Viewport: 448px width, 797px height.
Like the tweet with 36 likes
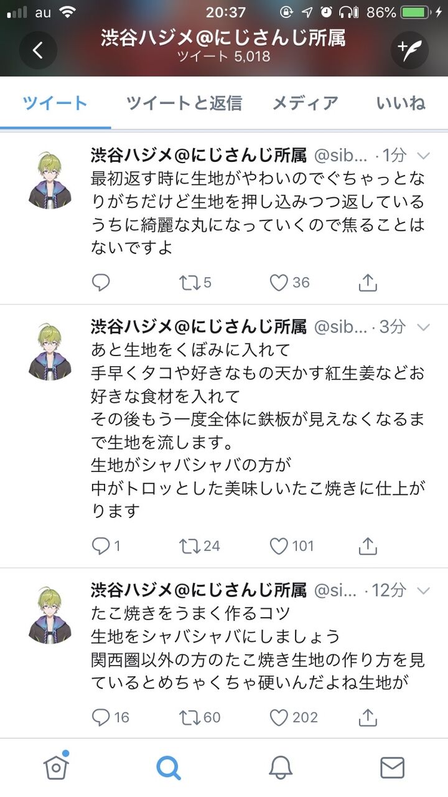(279, 283)
